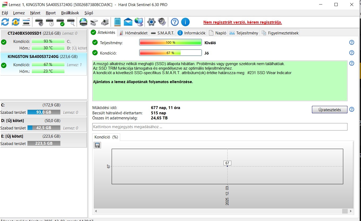The width and height of the screenshot is (361, 221).
Task: Click the monitor with globe icon
Action: pos(139,22)
